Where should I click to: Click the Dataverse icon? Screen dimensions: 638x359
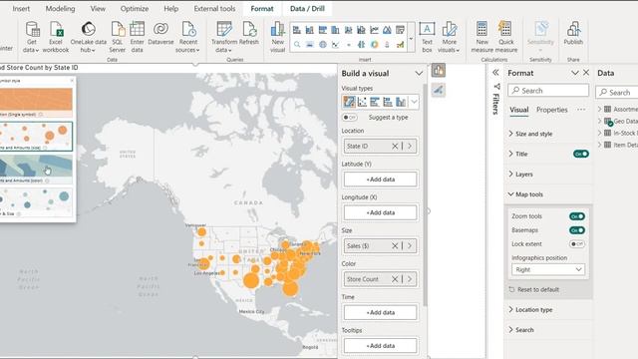[x=160, y=34]
